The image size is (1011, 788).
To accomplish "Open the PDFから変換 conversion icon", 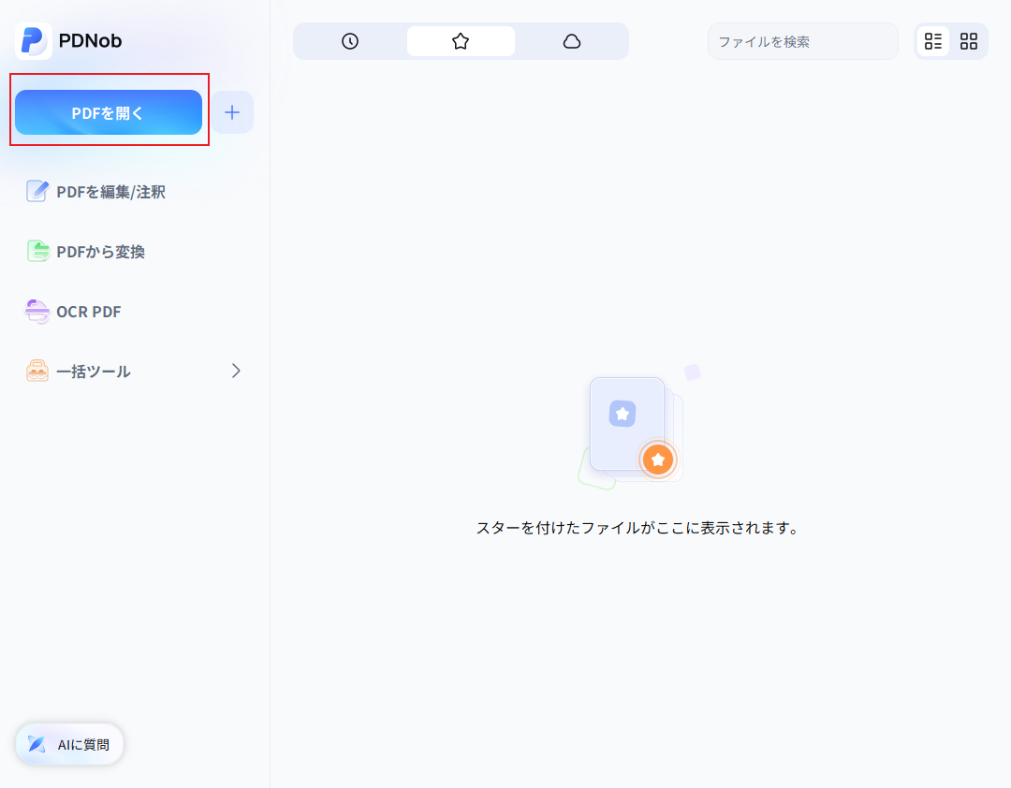I will [37, 251].
